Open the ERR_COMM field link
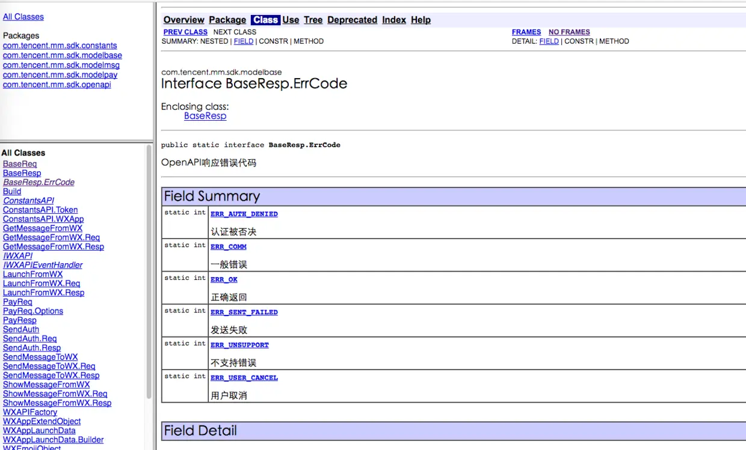Image resolution: width=746 pixels, height=450 pixels. [x=229, y=246]
